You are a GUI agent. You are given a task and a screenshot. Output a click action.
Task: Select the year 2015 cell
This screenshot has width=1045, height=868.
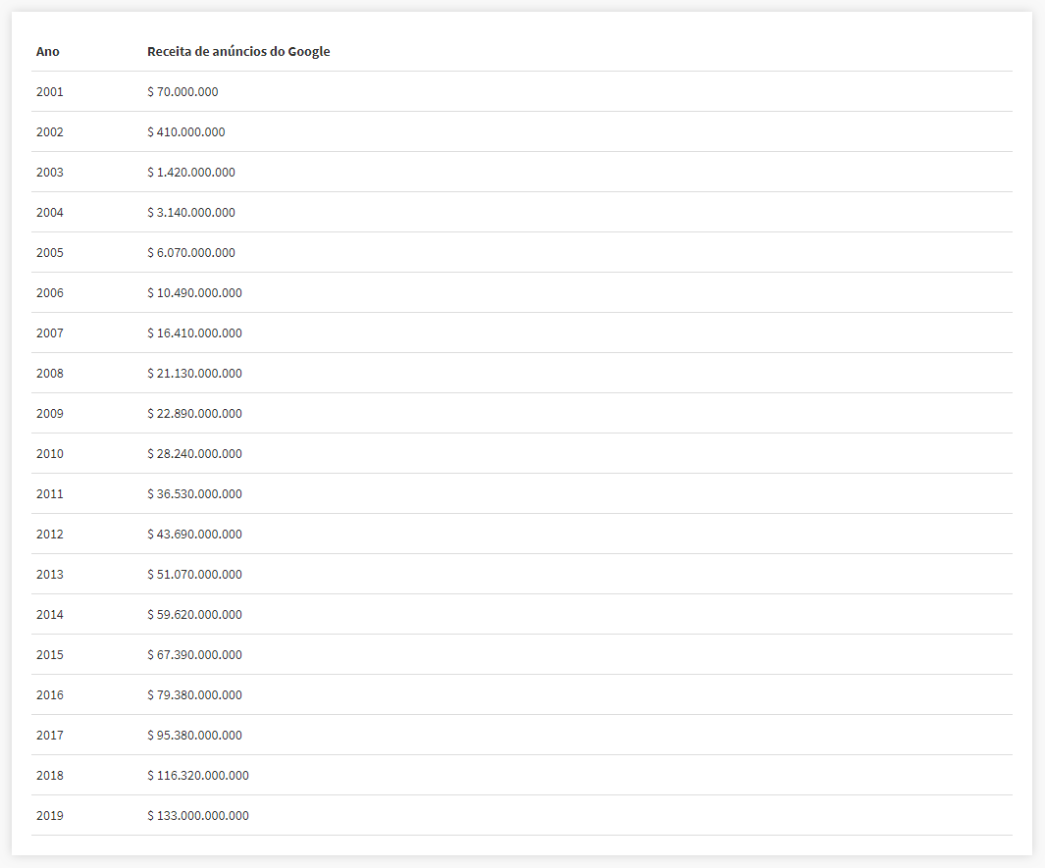50,654
